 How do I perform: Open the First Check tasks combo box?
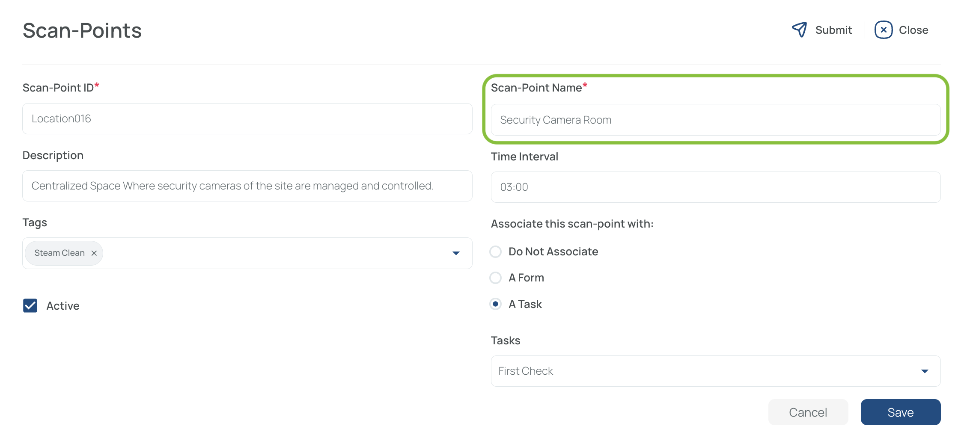tap(716, 371)
